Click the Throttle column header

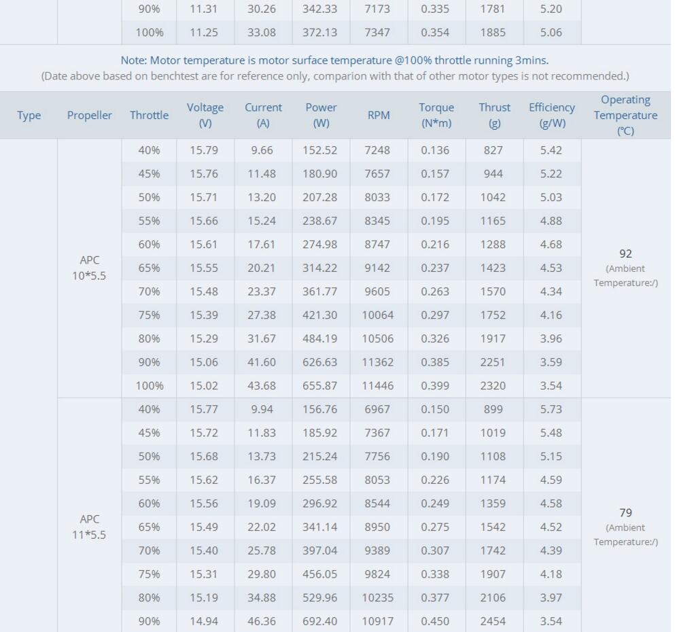[149, 116]
